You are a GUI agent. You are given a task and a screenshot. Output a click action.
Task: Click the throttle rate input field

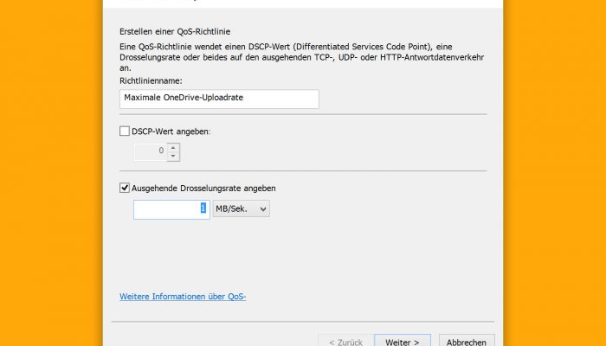click(171, 209)
